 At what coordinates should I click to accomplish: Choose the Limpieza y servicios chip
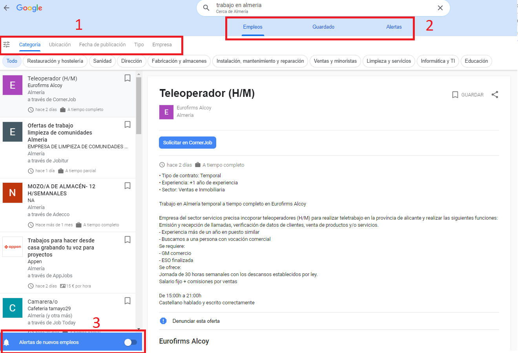pos(389,61)
